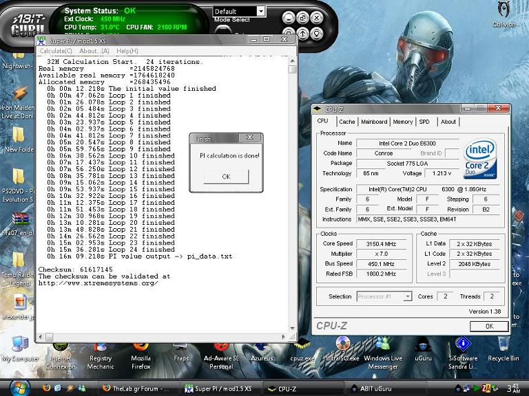Open ABIT Guru Mode Select dropdown
529x396 pixels.
[x=261, y=12]
